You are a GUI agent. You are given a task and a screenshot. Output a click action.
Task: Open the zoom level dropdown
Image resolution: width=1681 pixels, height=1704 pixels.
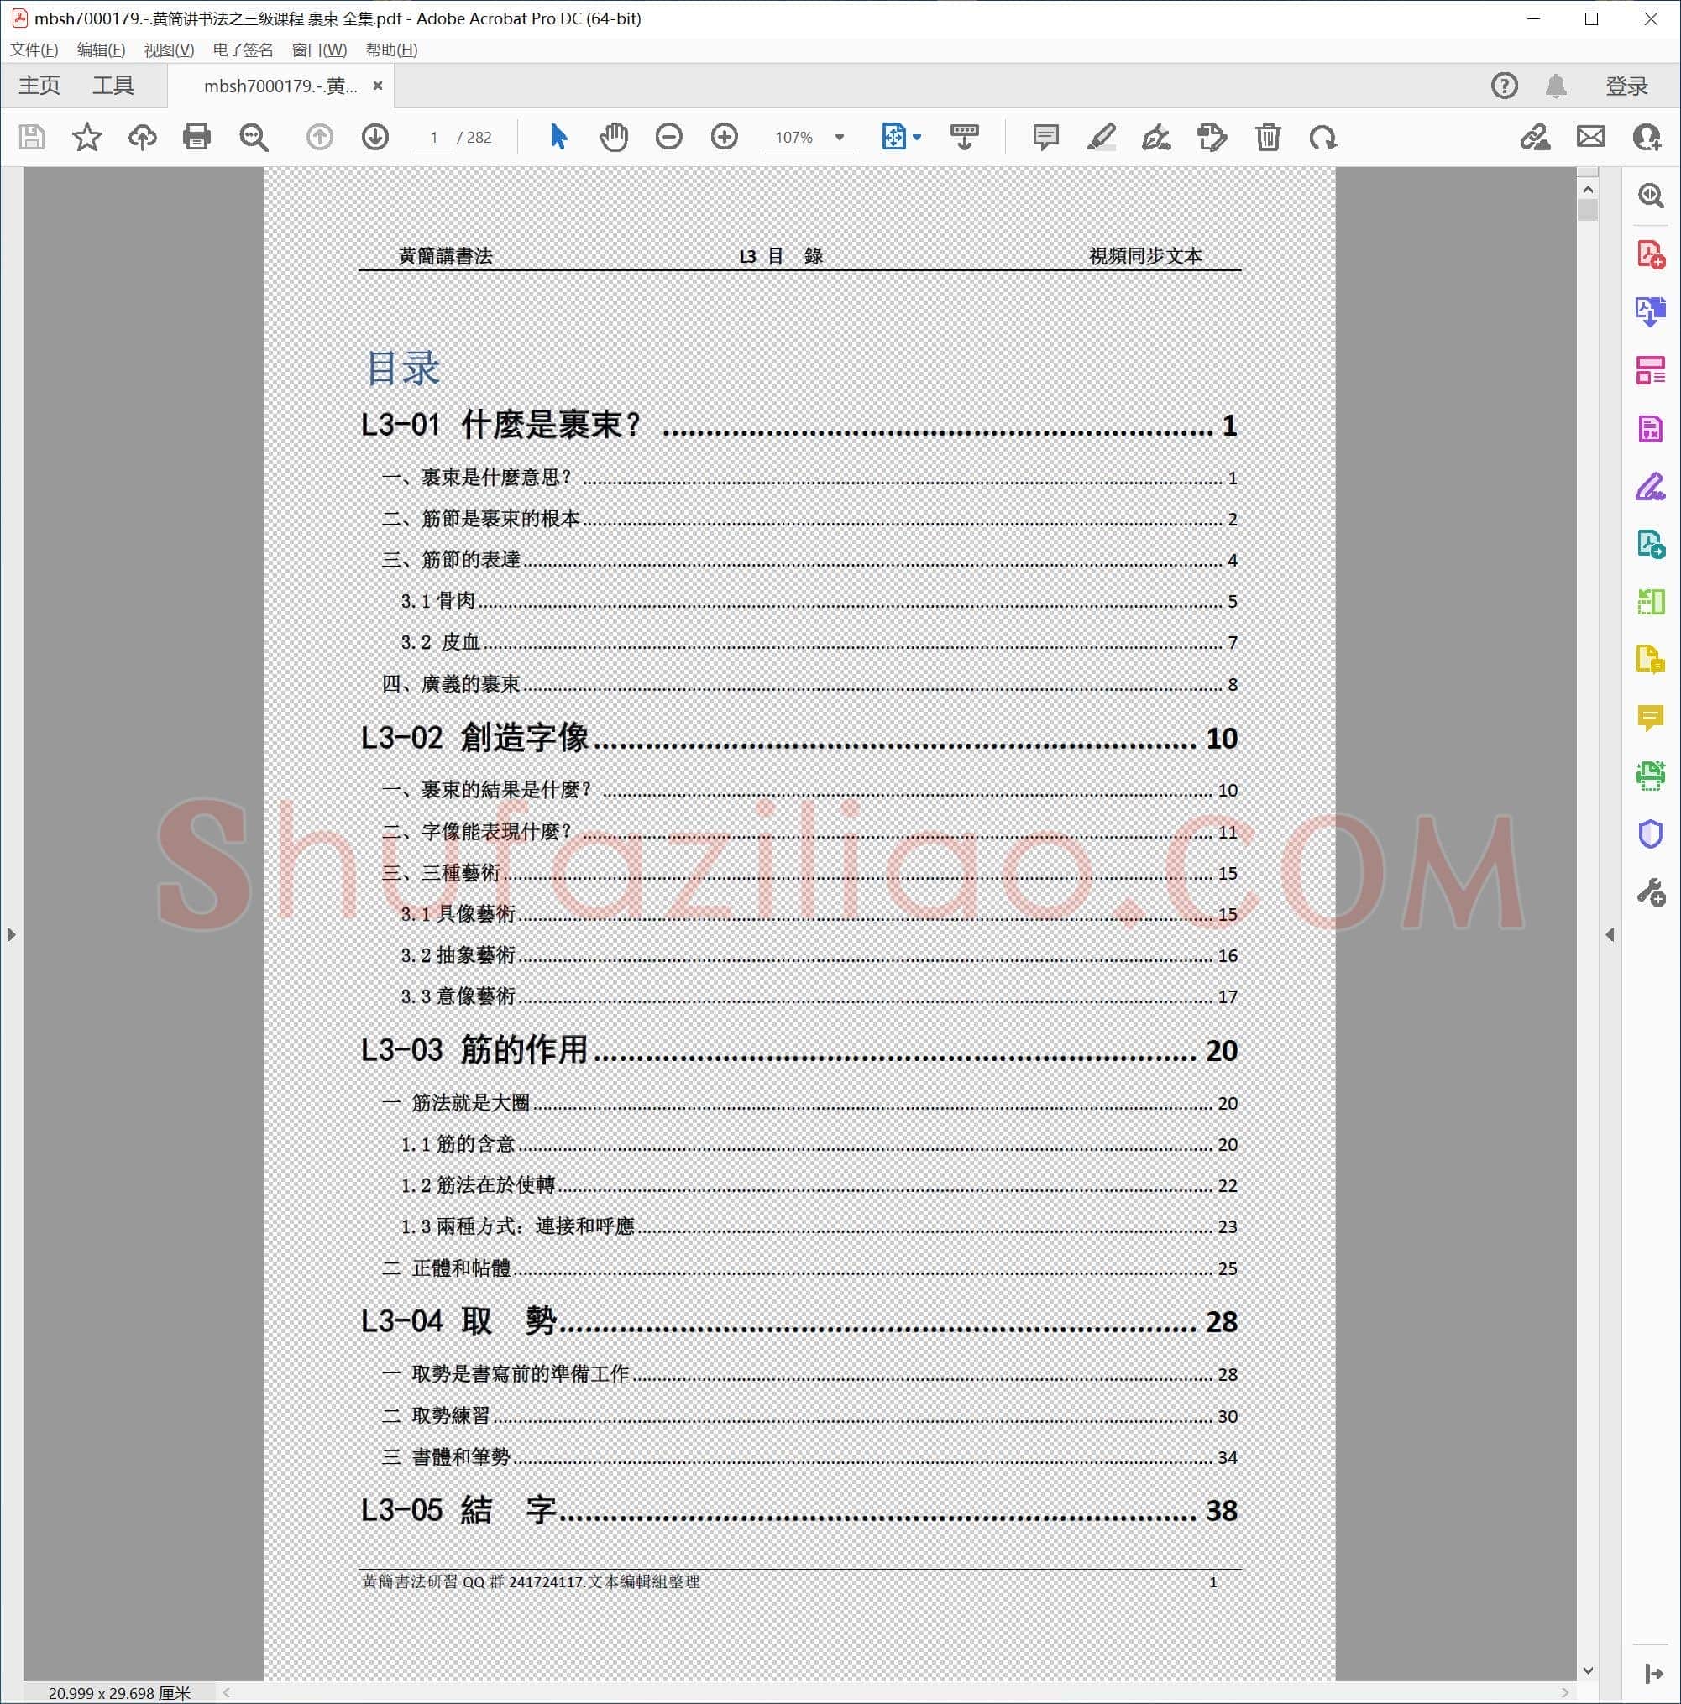[x=839, y=138]
